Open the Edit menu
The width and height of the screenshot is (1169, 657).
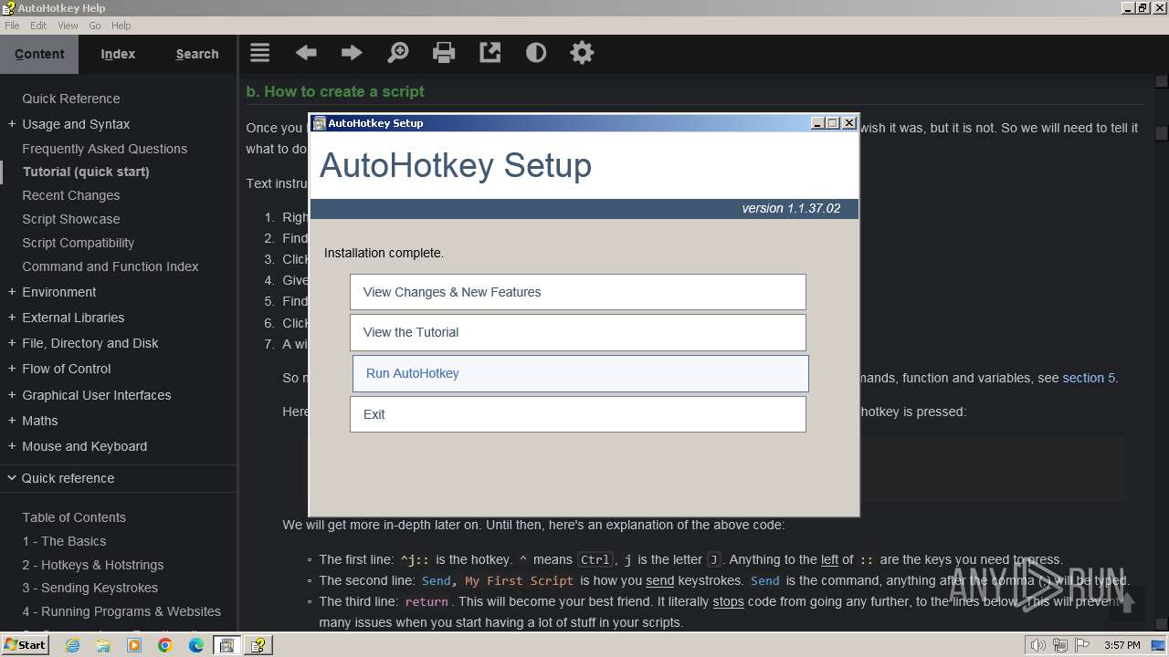[38, 26]
